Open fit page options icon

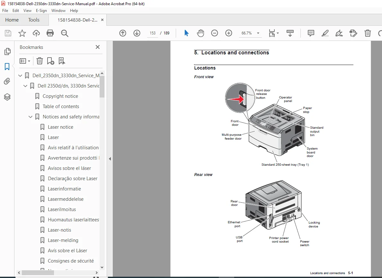(x=274, y=33)
